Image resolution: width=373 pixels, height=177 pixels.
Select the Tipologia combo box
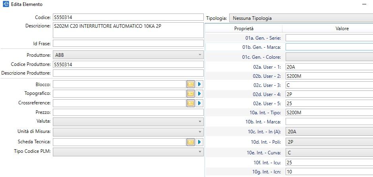(301, 18)
